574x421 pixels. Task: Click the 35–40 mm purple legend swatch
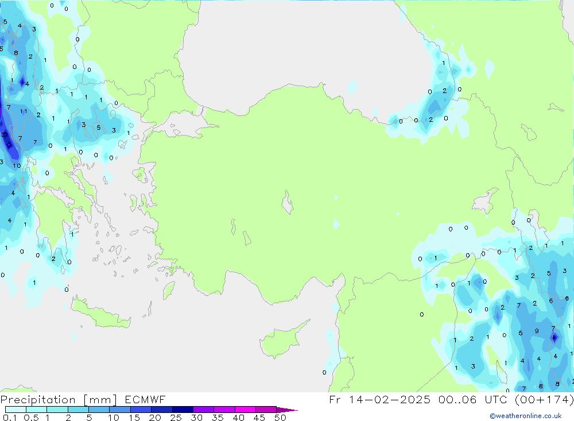(224, 410)
